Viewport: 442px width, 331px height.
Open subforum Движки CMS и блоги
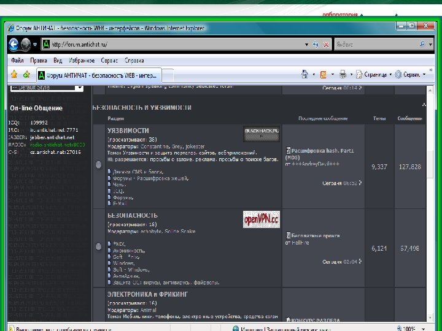click(138, 172)
